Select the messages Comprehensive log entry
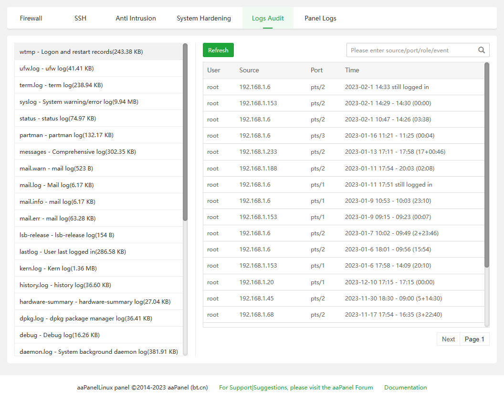 click(x=77, y=151)
